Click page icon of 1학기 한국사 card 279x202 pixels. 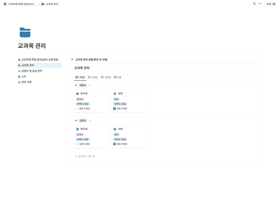tap(77, 94)
